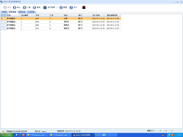Viewport: 183px width, 137px height.
Task: Open 用户管理 (User Management) icon
Action: point(45,8)
